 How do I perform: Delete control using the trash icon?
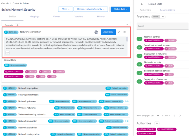coord(124,32)
